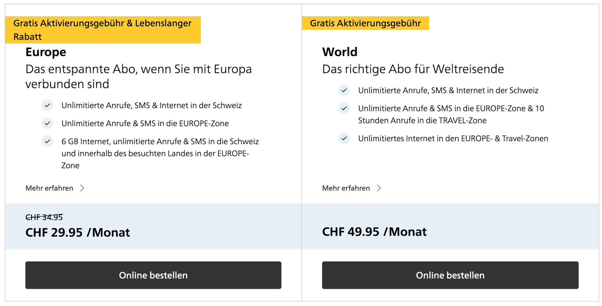Click the CHF 49.95 /Monat price
The width and height of the screenshot is (602, 306).
click(x=374, y=232)
